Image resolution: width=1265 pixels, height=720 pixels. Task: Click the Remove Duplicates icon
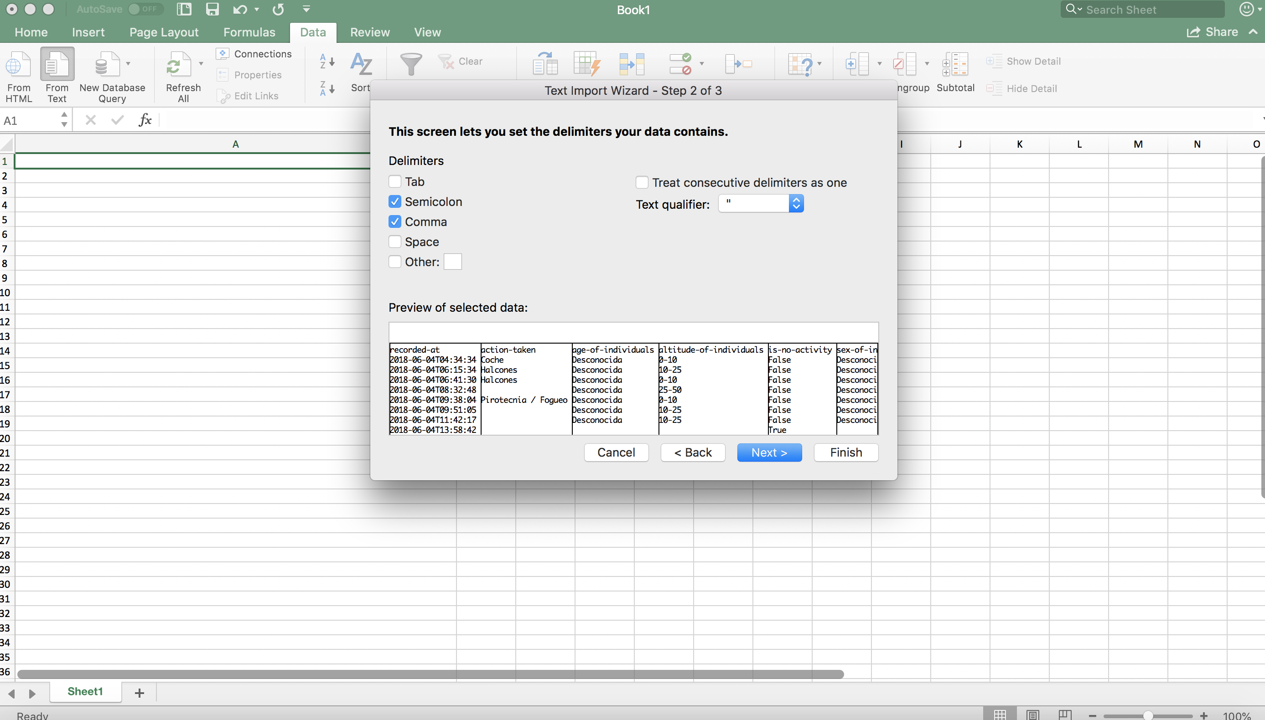coord(632,64)
